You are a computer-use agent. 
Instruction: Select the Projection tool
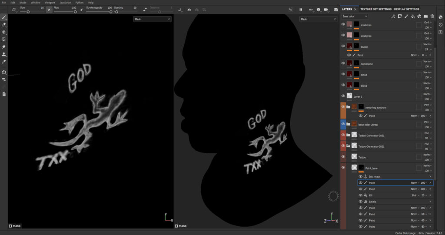[x=4, y=32]
